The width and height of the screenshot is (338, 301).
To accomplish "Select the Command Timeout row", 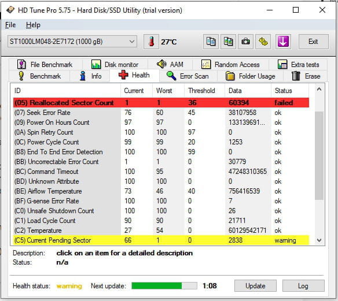I will click(161, 172).
